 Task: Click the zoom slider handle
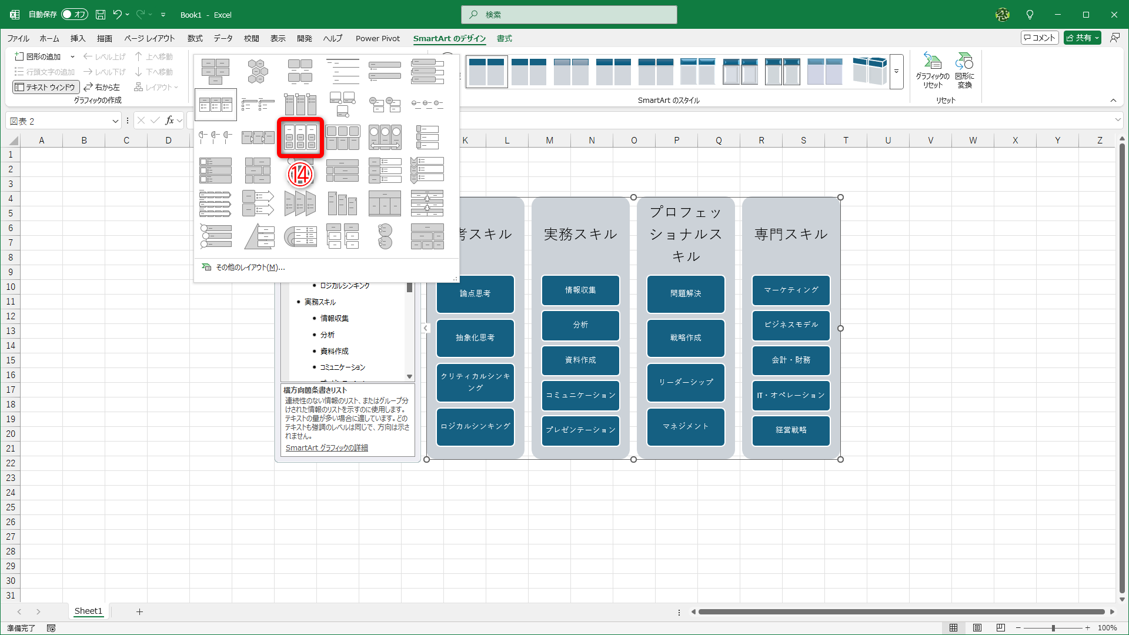[x=1053, y=628]
